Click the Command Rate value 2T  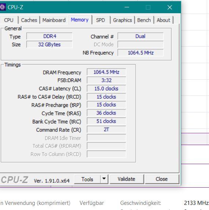click(x=106, y=130)
